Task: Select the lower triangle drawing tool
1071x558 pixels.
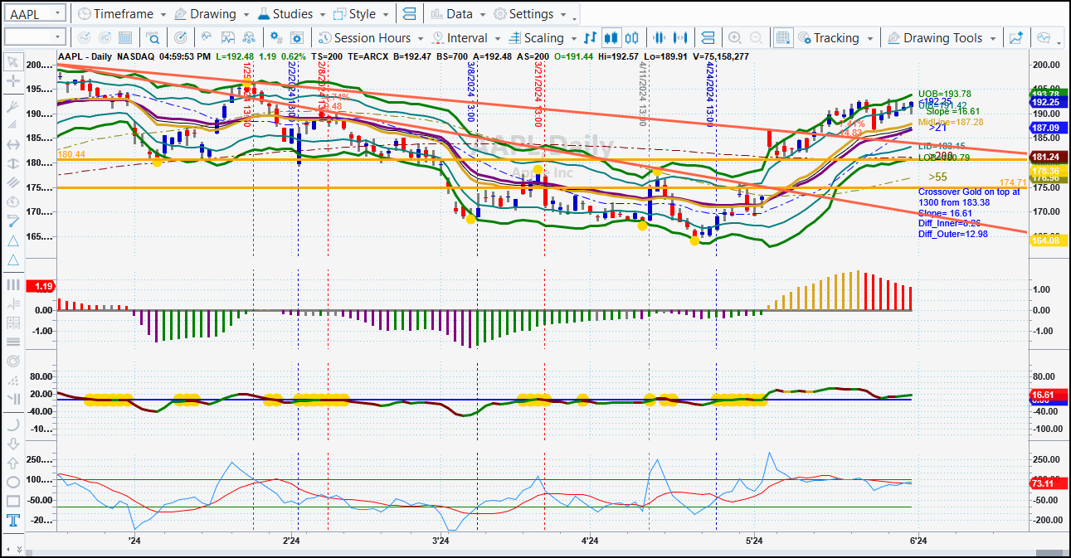Action: [x=12, y=260]
